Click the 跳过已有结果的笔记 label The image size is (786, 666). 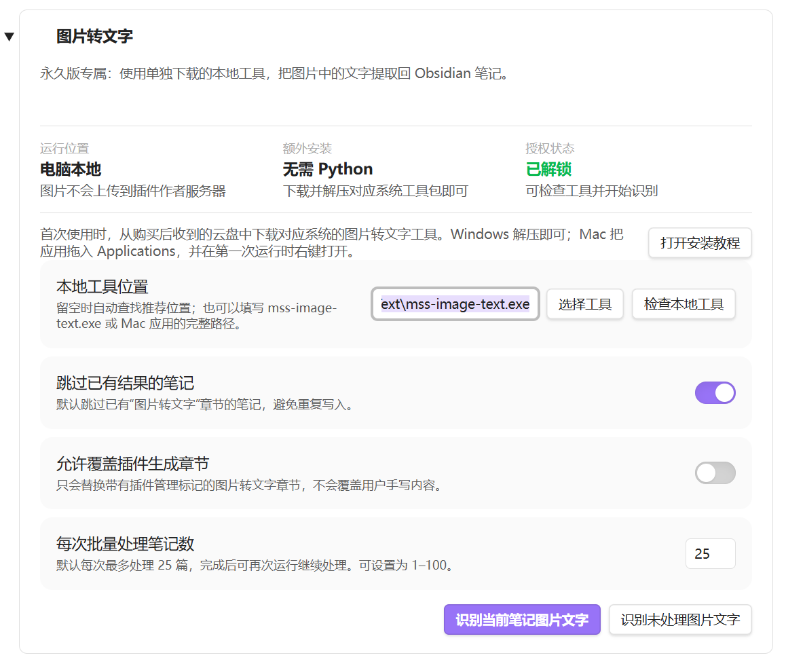[126, 383]
